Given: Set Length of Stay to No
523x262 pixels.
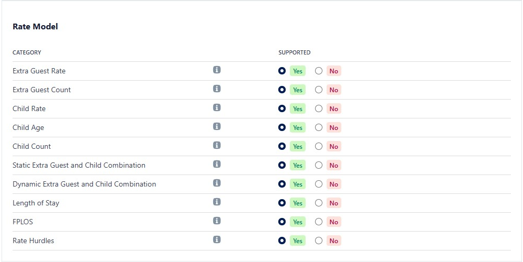Looking at the screenshot, I should (319, 203).
